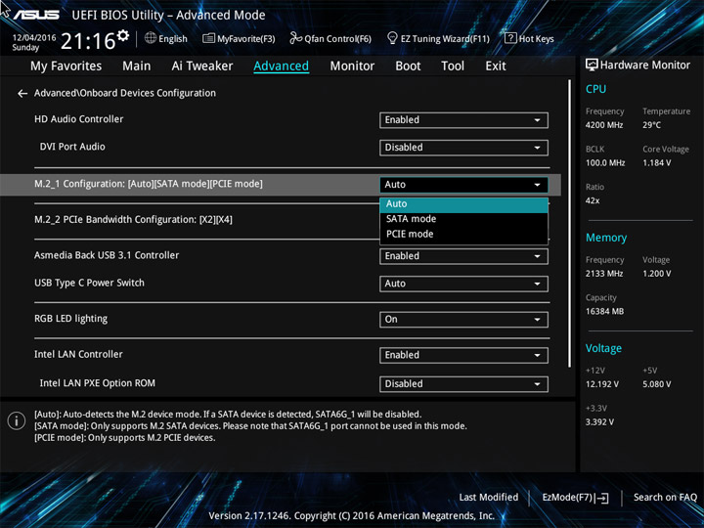Image resolution: width=704 pixels, height=528 pixels.
Task: Click the 12/04/2016 date display
Action: 34,38
